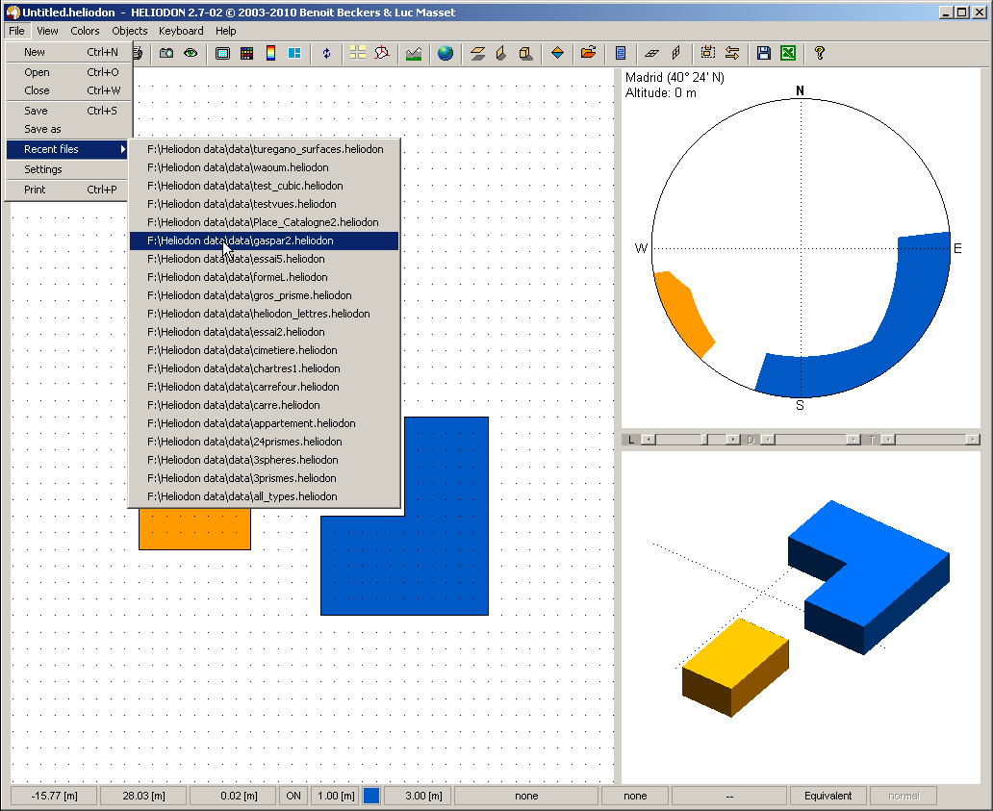Click the L scrollbar left arrow
Screen dimensions: 993x811
point(649,440)
